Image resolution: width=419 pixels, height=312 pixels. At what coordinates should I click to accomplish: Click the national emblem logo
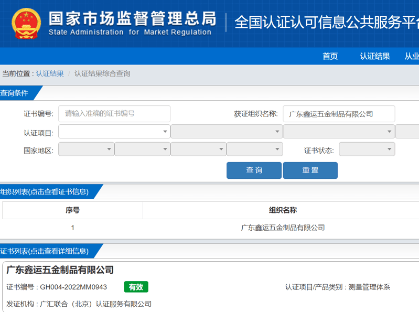point(26,24)
